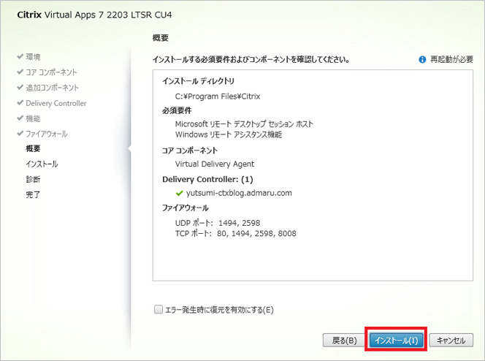Select the 完了 step in sidebar
The height and width of the screenshot is (361, 485).
tap(33, 195)
